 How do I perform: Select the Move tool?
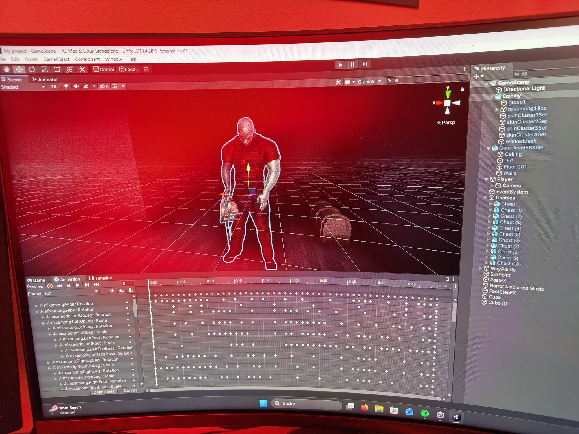click(x=19, y=69)
